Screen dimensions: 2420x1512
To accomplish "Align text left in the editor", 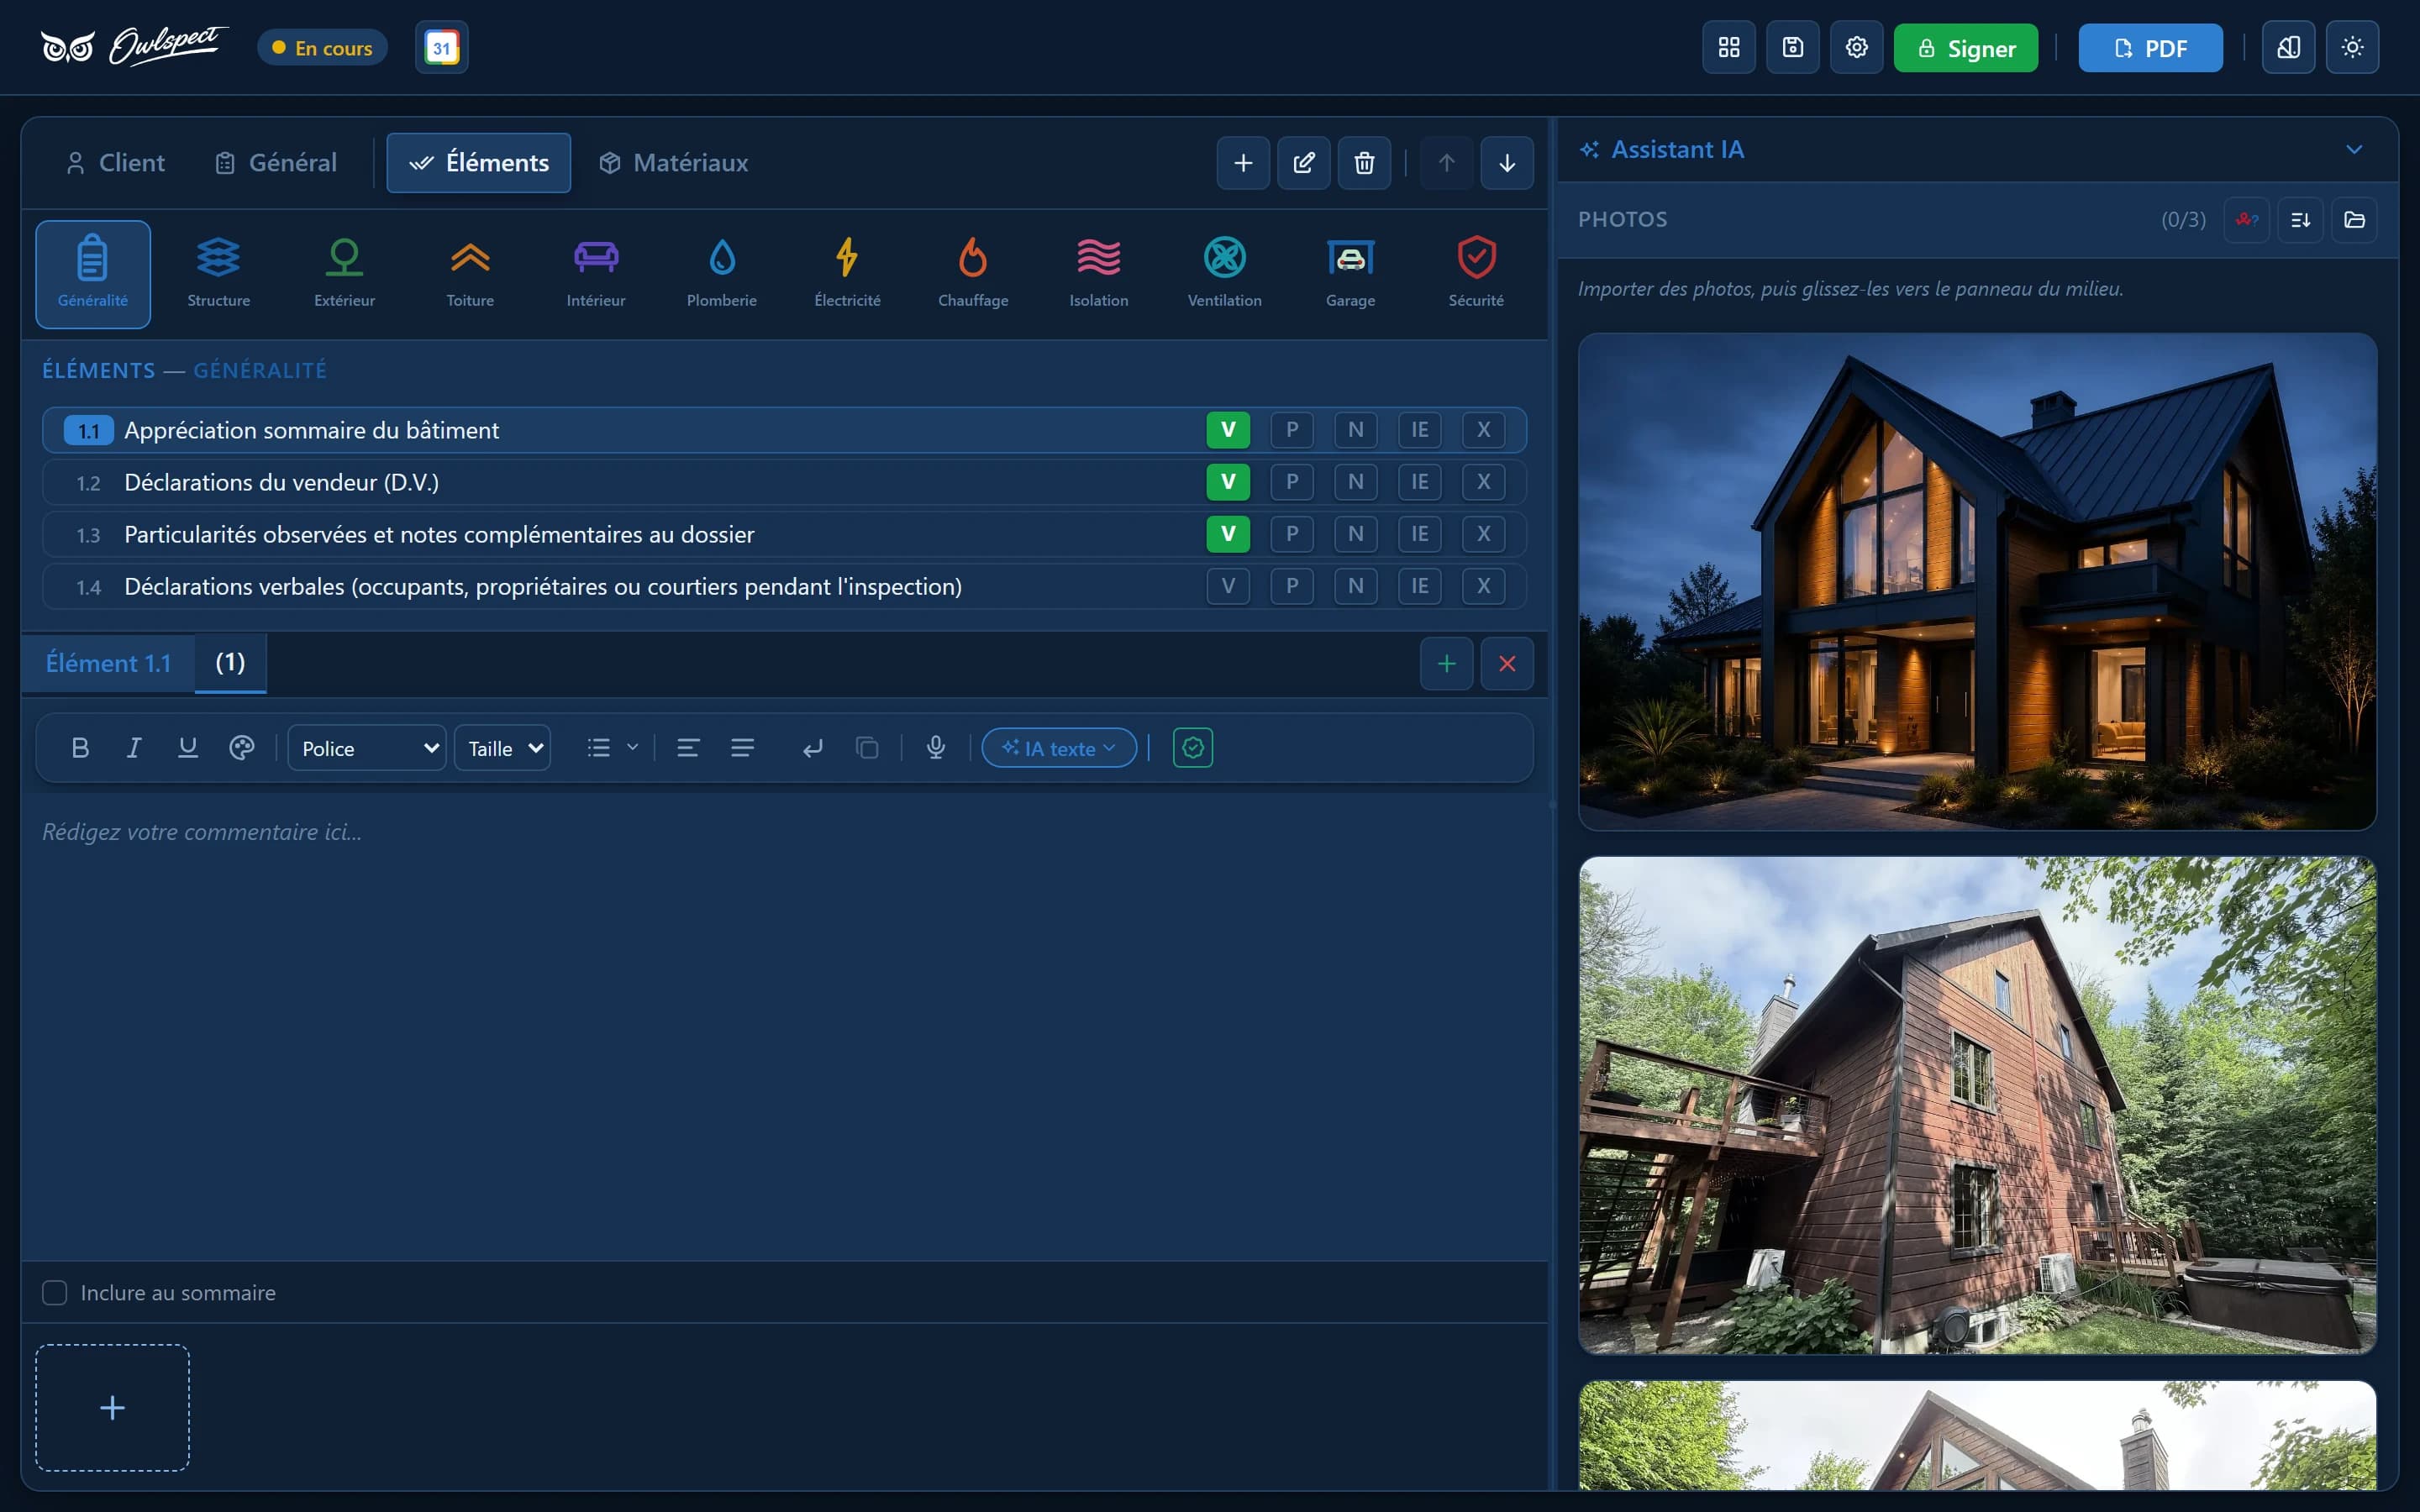I will coord(688,748).
